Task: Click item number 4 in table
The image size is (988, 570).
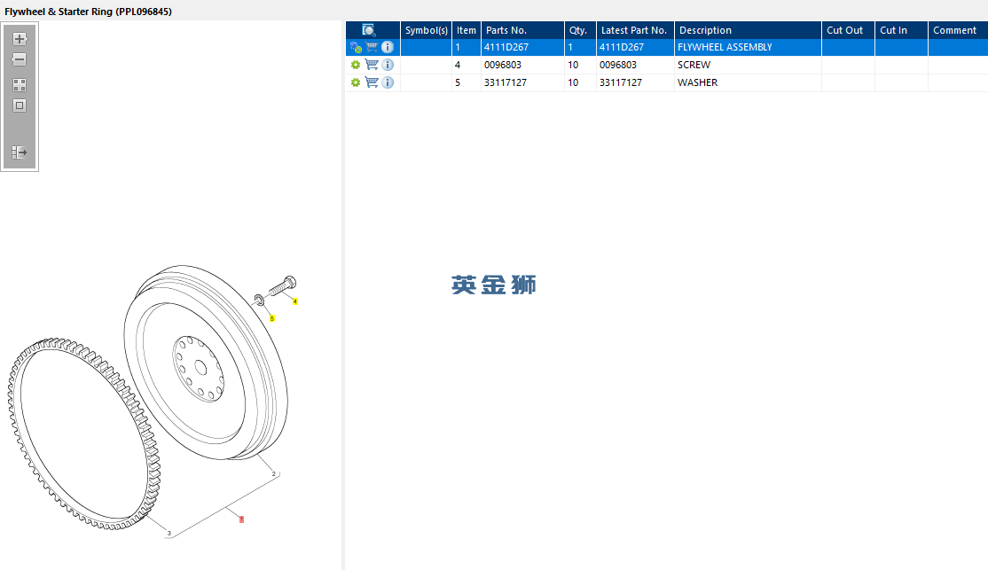Action: point(458,65)
